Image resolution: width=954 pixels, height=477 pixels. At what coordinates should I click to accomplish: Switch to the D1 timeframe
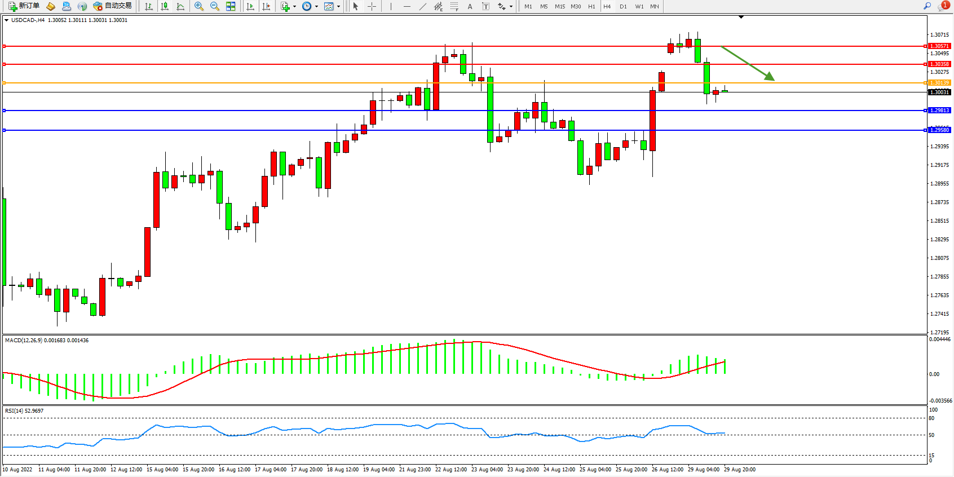tap(623, 7)
